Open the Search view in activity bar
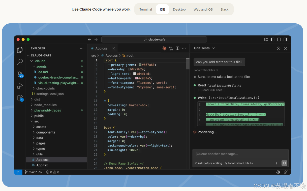This screenshot has height=191, width=307. [20, 62]
